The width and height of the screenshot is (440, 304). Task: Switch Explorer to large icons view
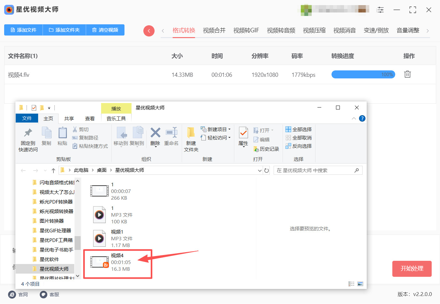point(360,284)
